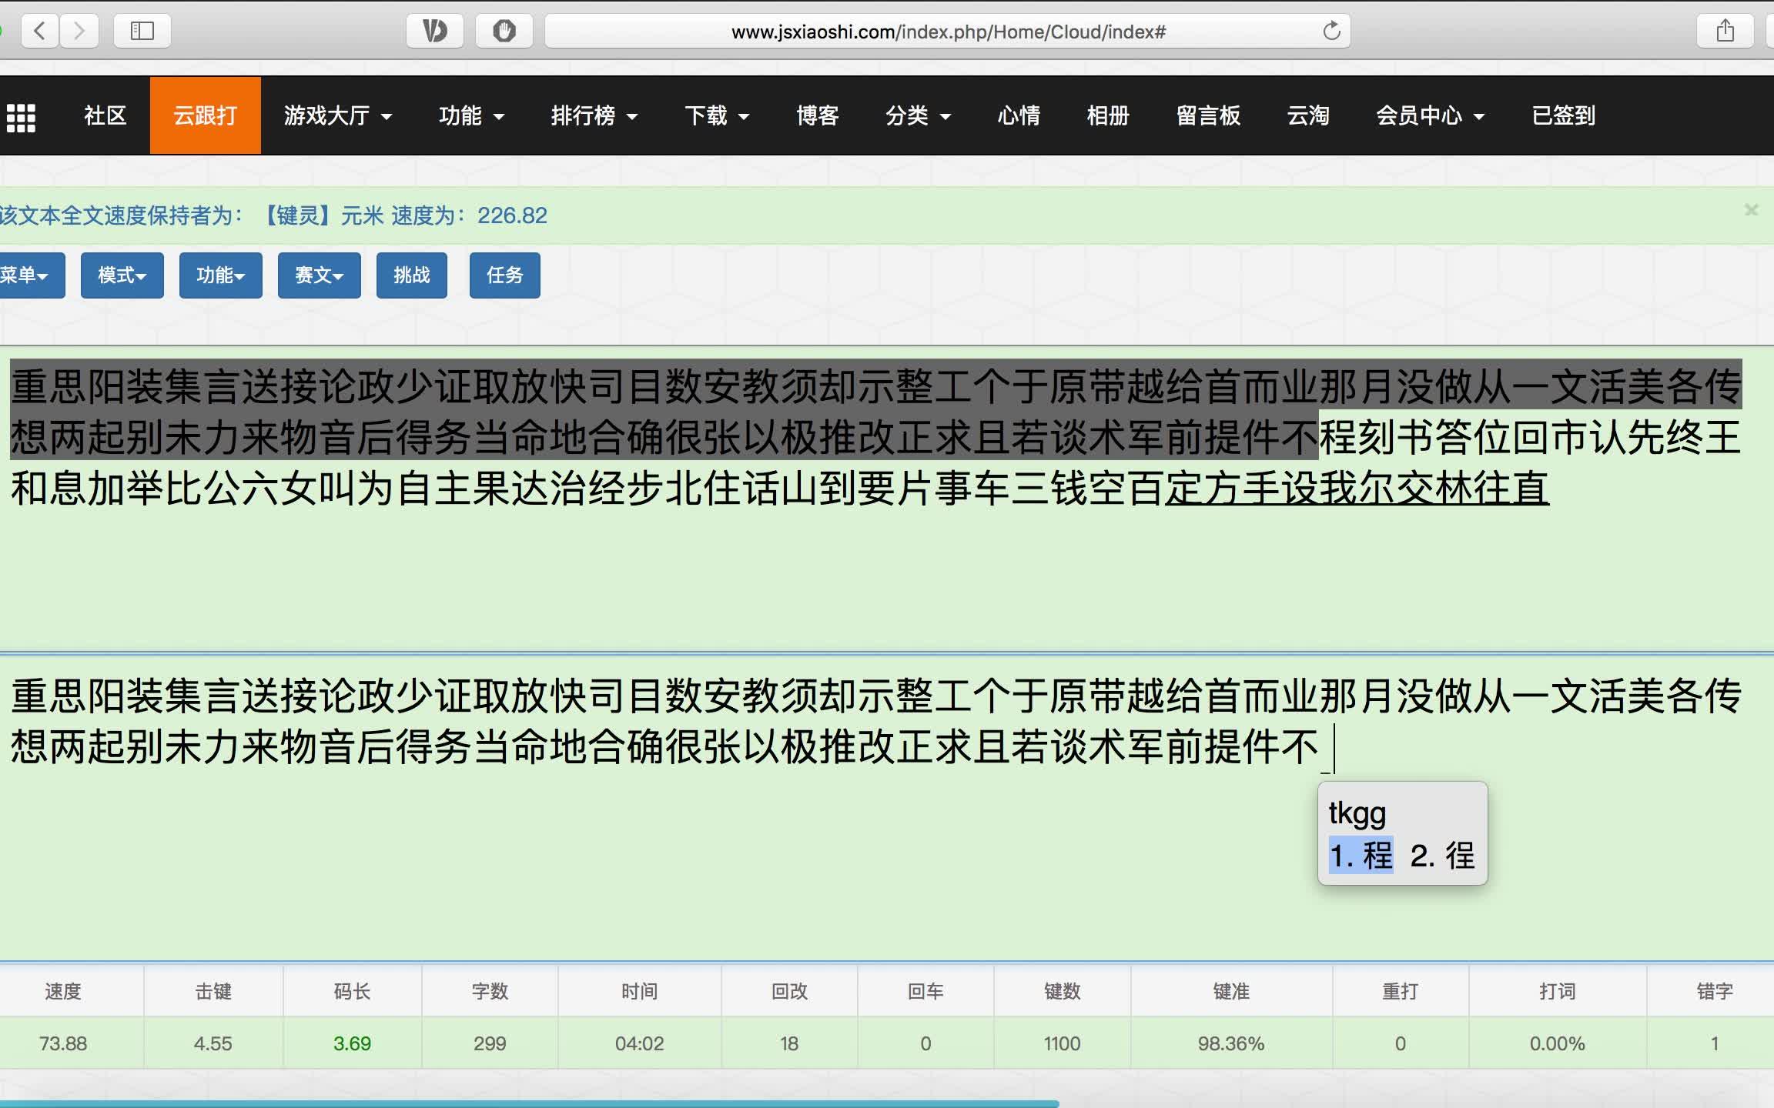Image resolution: width=1774 pixels, height=1108 pixels.
Task: Expand the 游戏大厅 dropdown
Action: (338, 115)
